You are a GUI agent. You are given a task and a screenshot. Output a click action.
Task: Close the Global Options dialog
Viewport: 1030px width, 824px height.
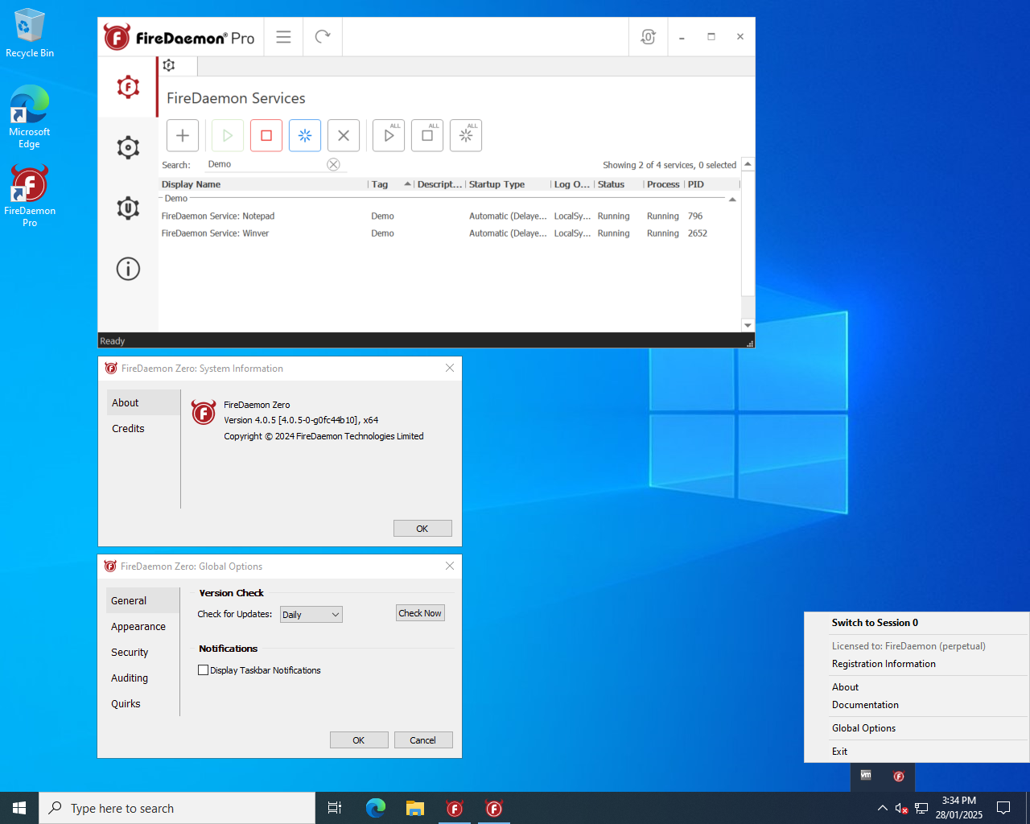pyautogui.click(x=450, y=566)
